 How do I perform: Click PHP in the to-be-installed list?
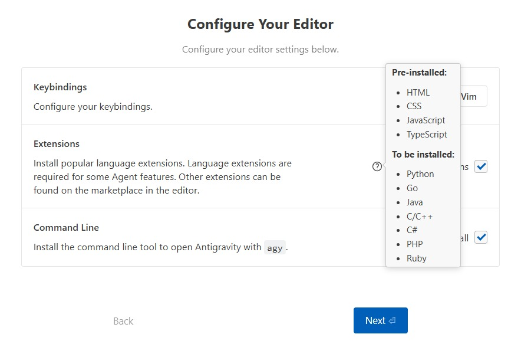tap(414, 244)
